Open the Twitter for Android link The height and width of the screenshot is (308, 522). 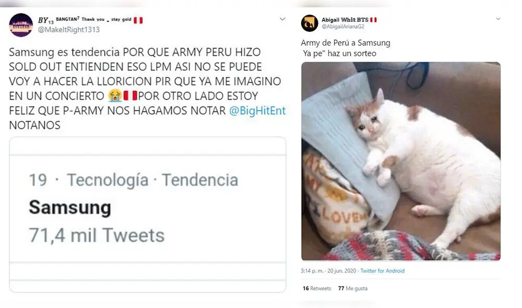pos(383,271)
